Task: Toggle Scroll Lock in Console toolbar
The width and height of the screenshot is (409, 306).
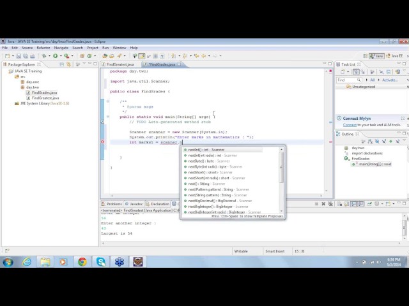Action: click(x=346, y=204)
